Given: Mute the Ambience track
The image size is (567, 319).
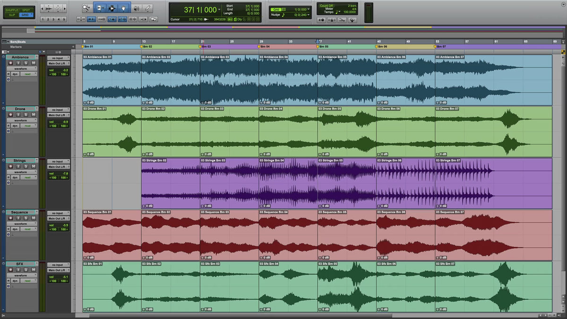Looking at the screenshot, I should pyautogui.click(x=34, y=63).
